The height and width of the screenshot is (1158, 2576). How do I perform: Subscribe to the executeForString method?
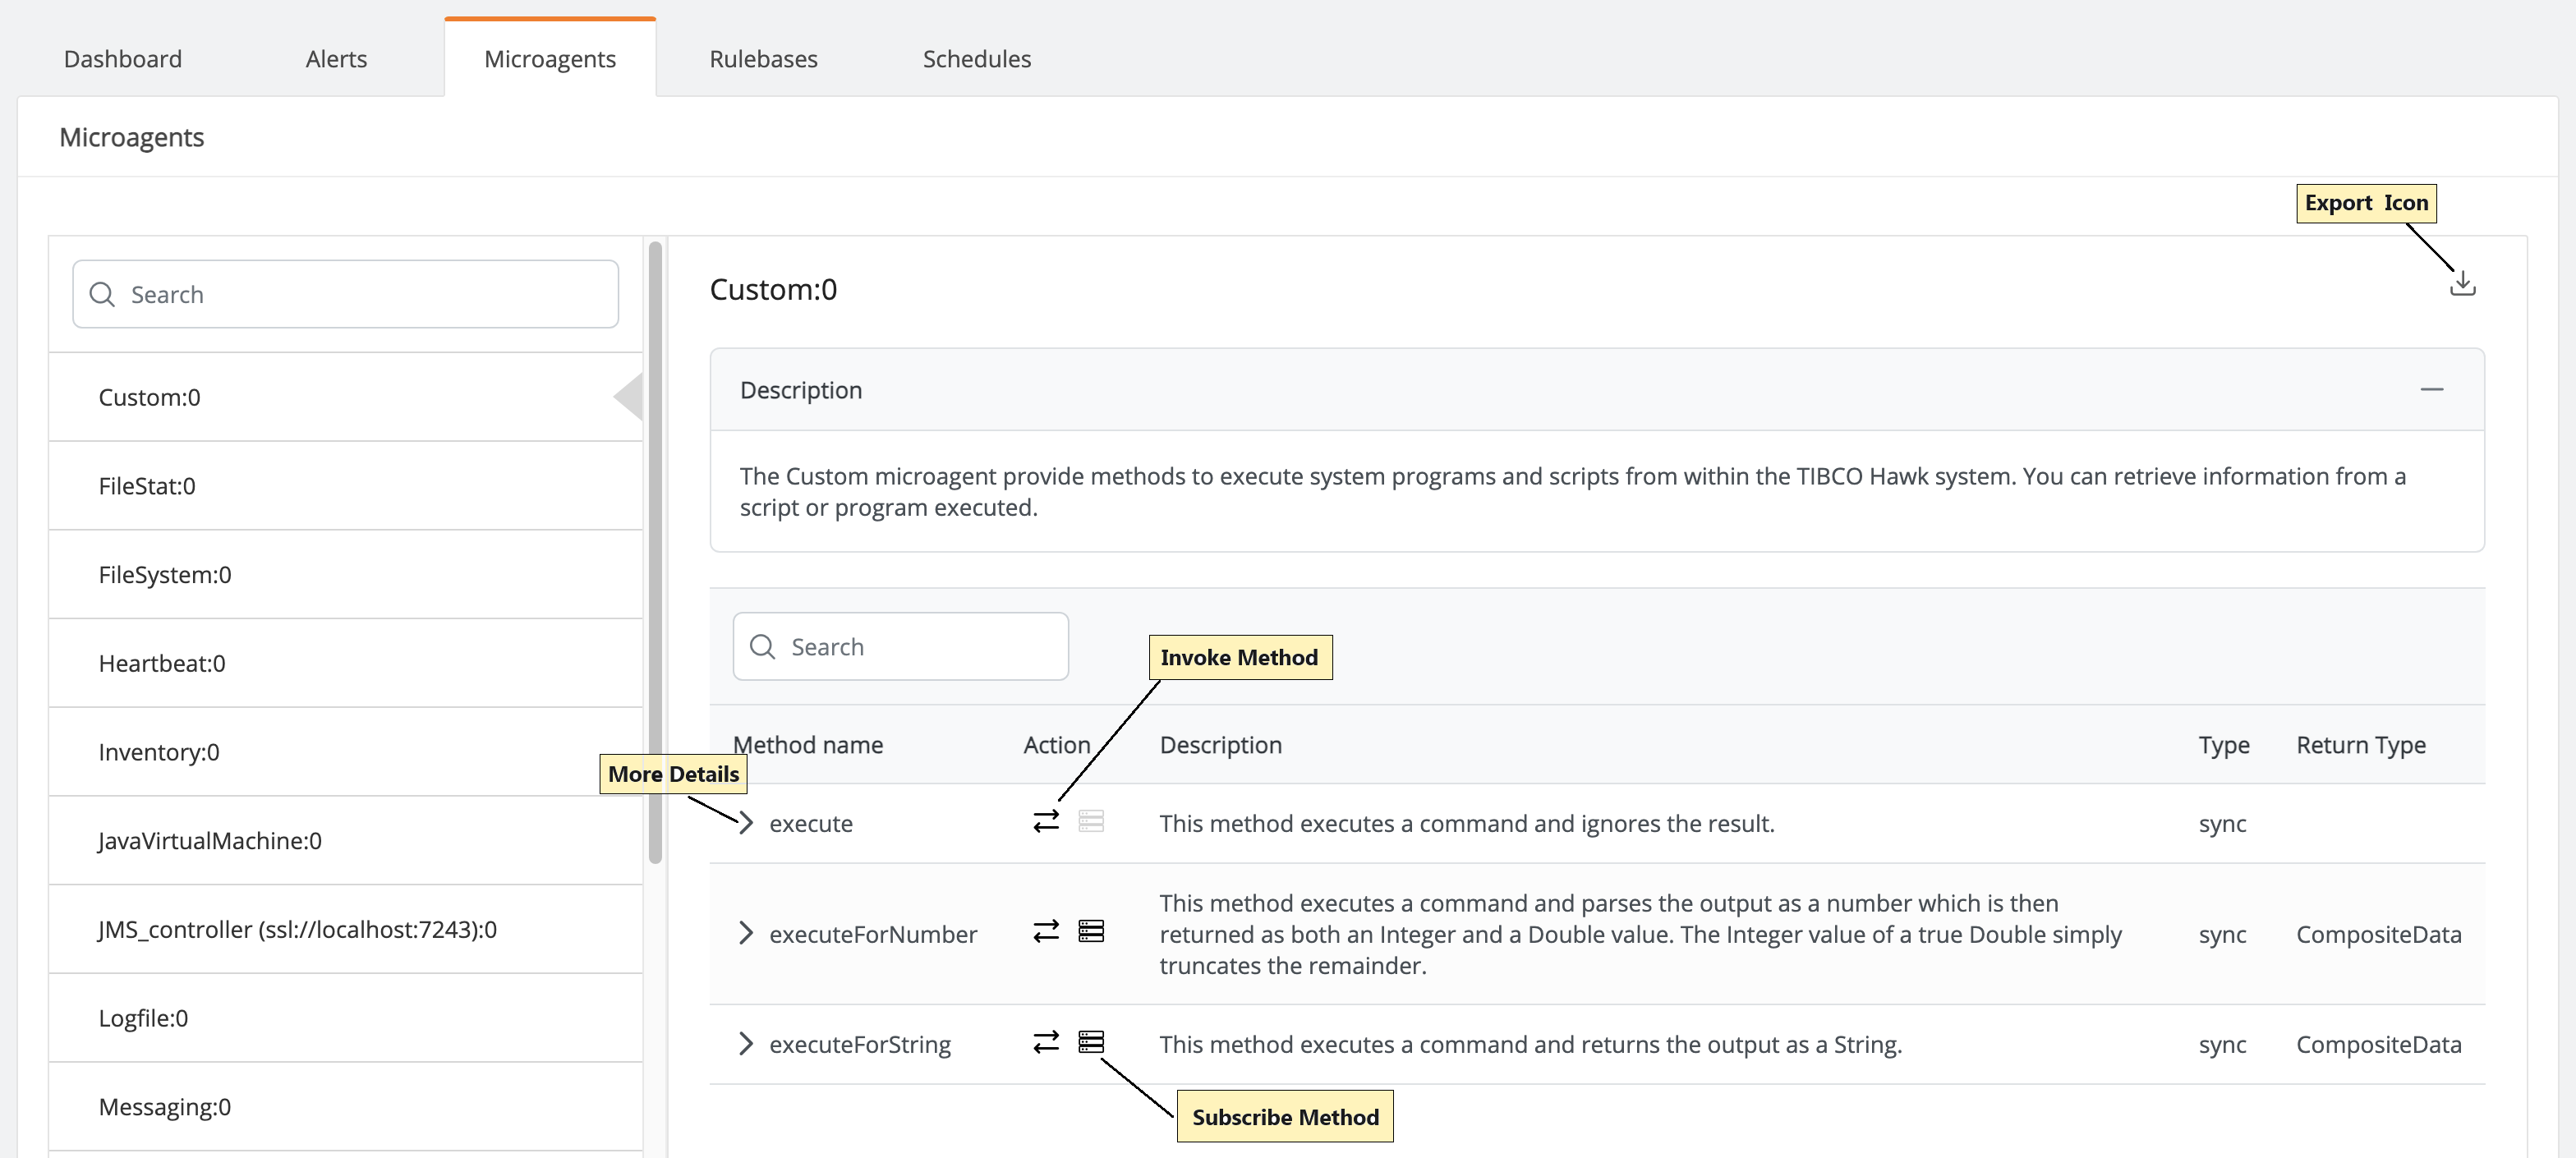[x=1091, y=1042]
